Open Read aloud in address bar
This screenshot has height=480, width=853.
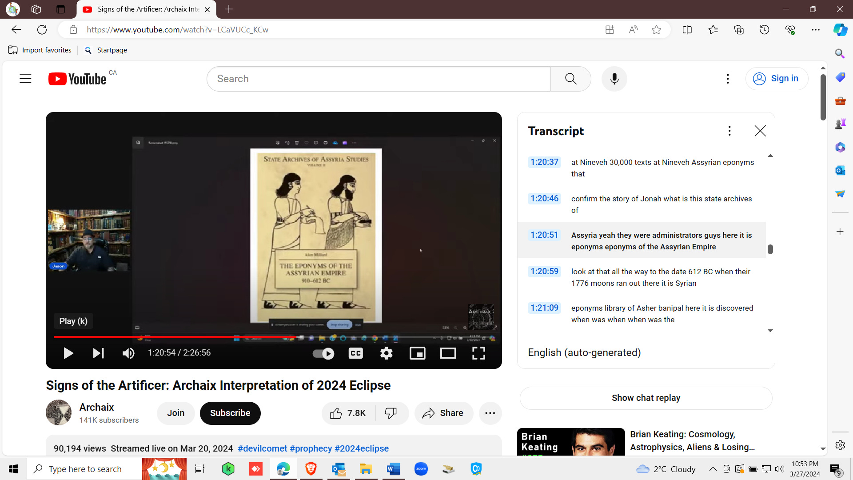[633, 30]
